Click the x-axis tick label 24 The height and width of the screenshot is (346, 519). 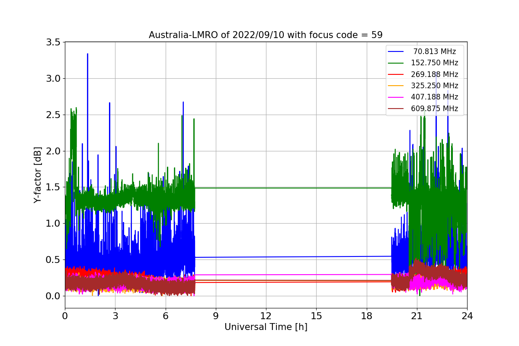click(467, 316)
